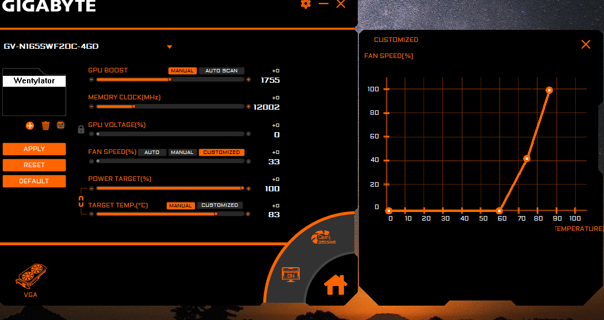
Task: Set Fan Speed to CUSTOMIZED mode
Action: point(221,152)
